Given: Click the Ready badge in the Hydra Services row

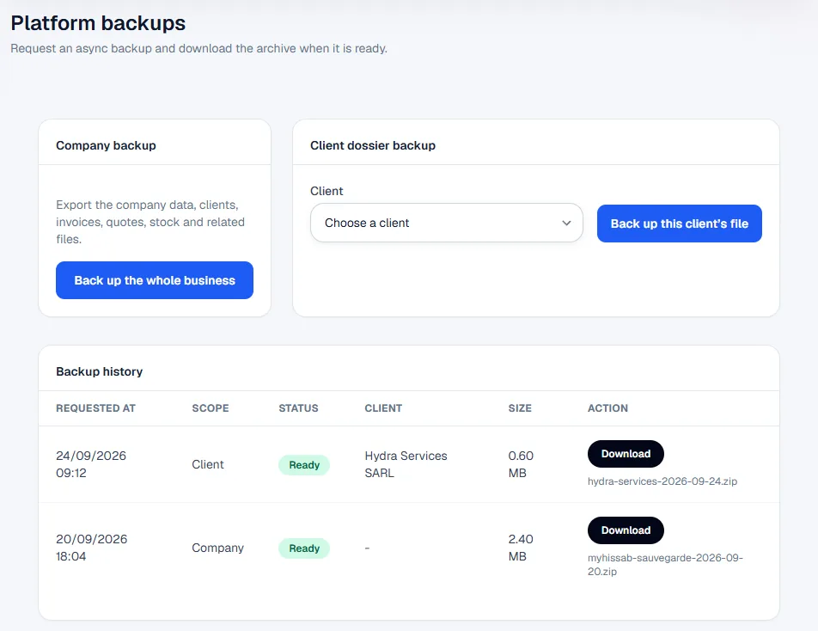Looking at the screenshot, I should pyautogui.click(x=304, y=464).
